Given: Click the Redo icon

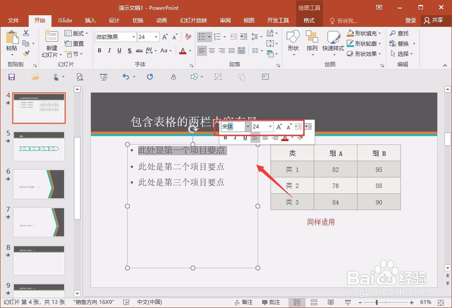Looking at the screenshot, I should click(x=149, y=77).
